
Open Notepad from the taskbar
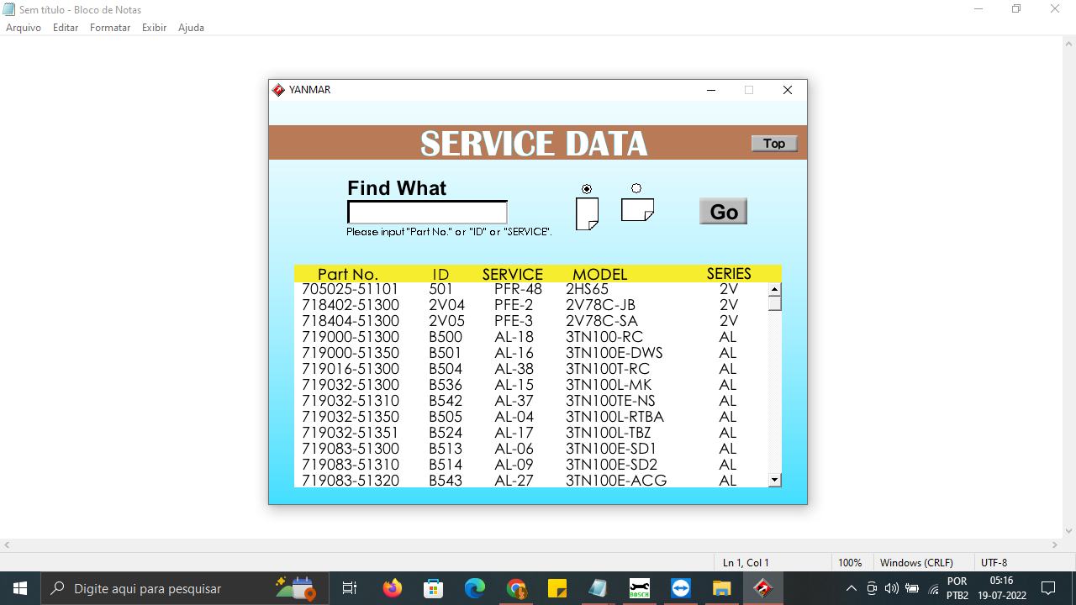[x=599, y=587]
